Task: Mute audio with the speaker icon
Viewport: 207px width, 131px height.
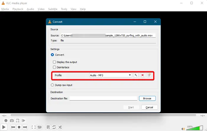Action: point(183,129)
